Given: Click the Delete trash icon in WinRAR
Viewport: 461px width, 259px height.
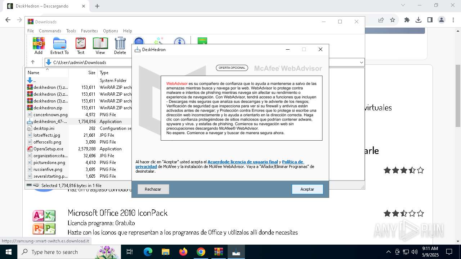Looking at the screenshot, I should click(120, 46).
